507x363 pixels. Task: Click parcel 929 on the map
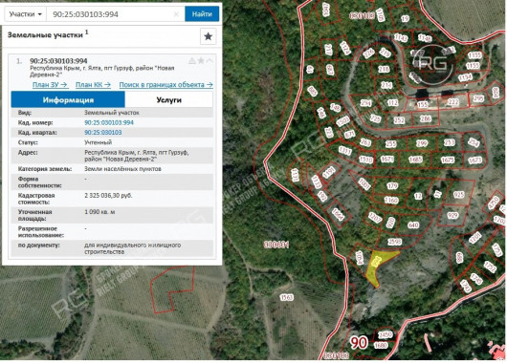[452, 216]
